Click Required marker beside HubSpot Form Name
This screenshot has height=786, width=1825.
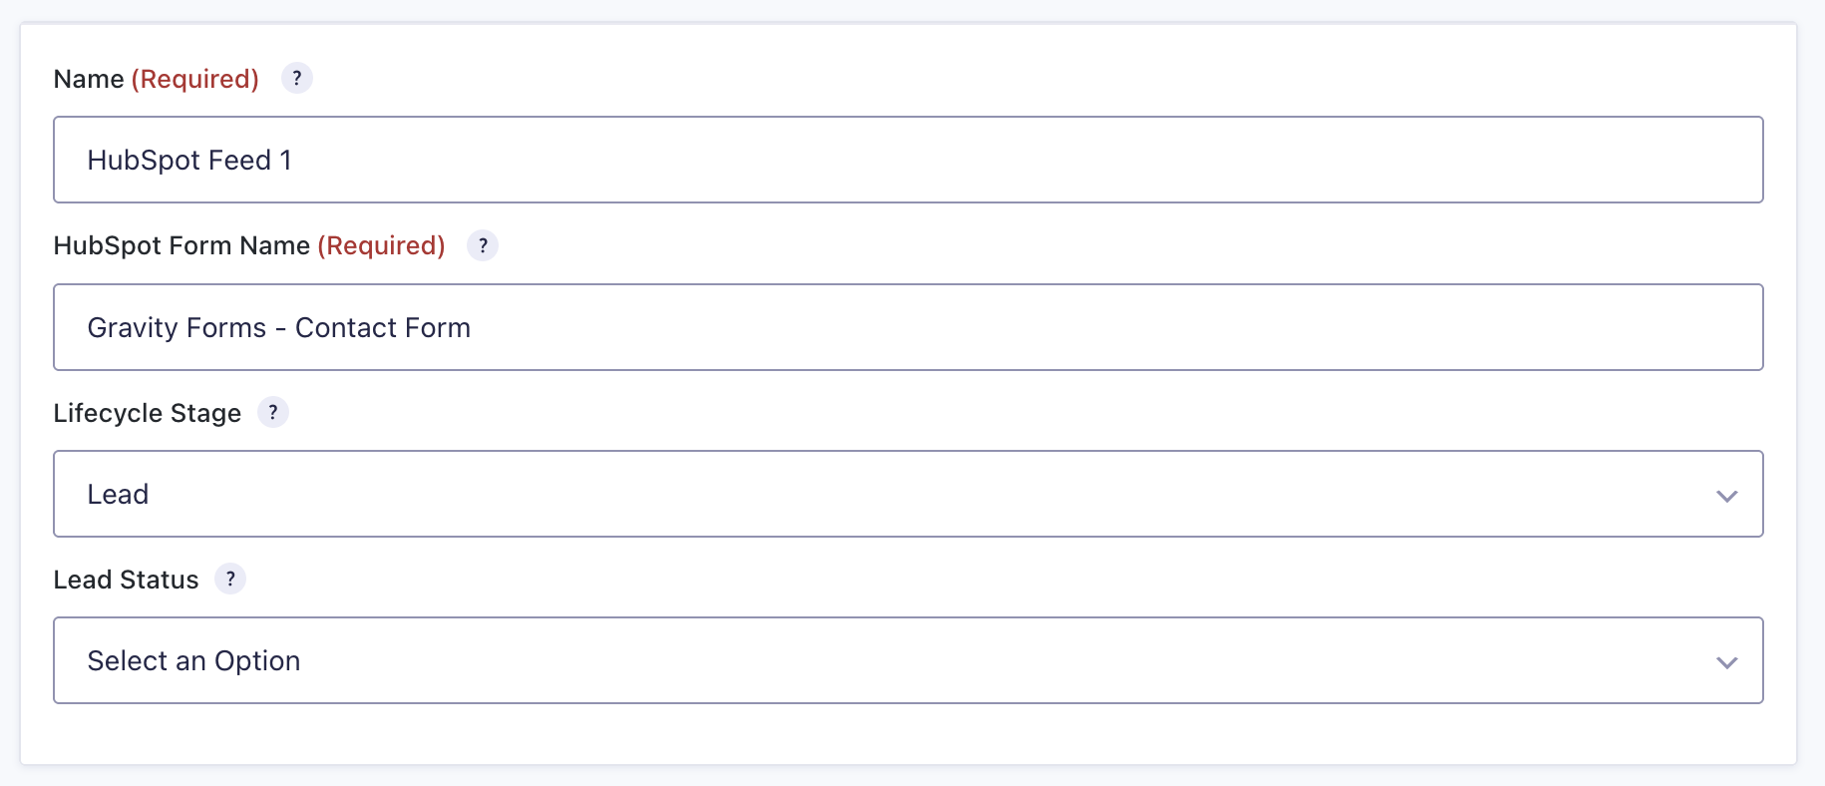click(x=381, y=245)
